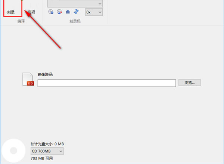Click the 刻录机 group label
The height and width of the screenshot is (164, 224).
pos(75,21)
